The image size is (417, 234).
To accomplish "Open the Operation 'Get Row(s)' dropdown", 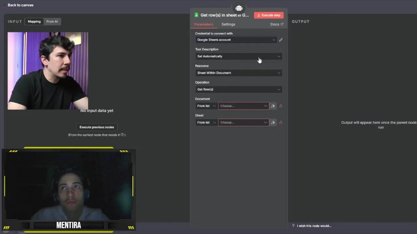I will (x=239, y=89).
